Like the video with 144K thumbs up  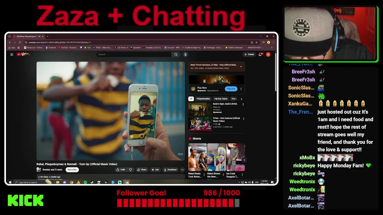[121, 170]
